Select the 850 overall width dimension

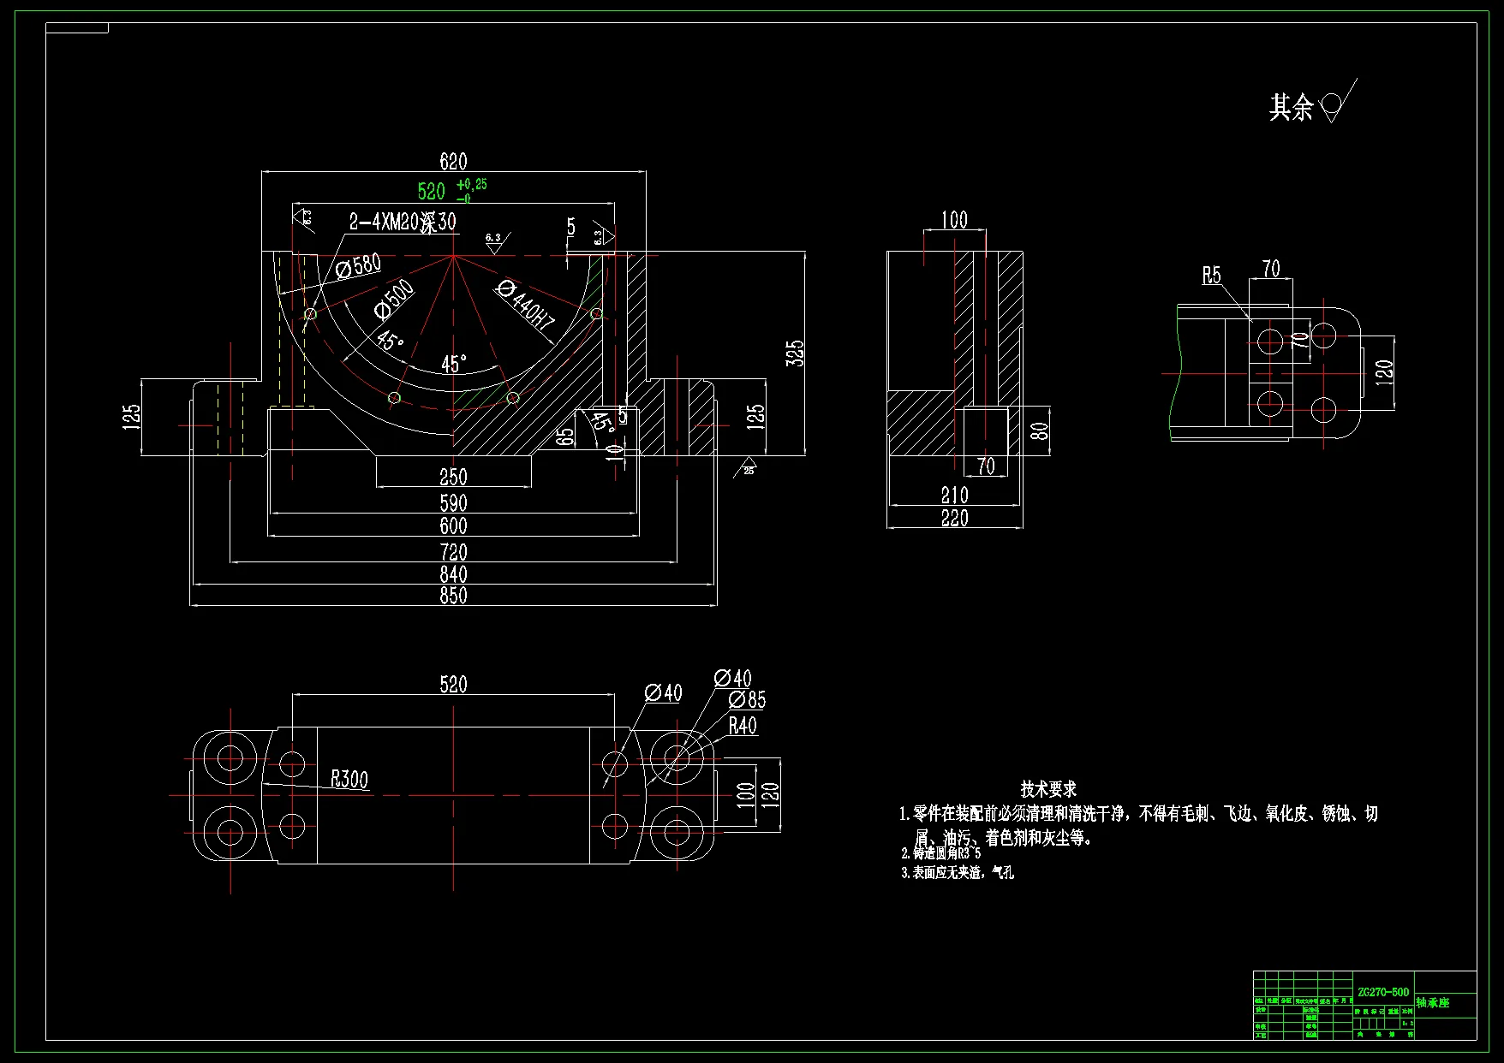(x=452, y=596)
